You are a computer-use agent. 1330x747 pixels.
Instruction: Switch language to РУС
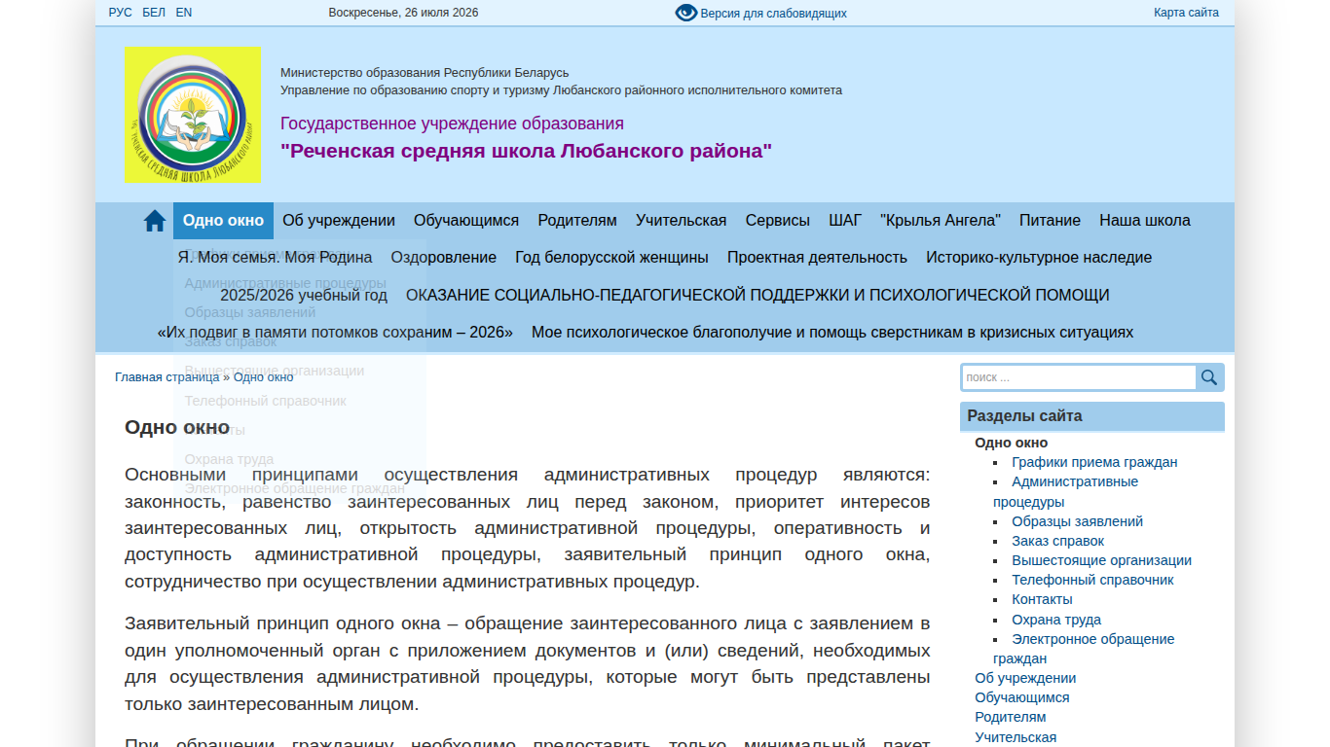coord(121,13)
